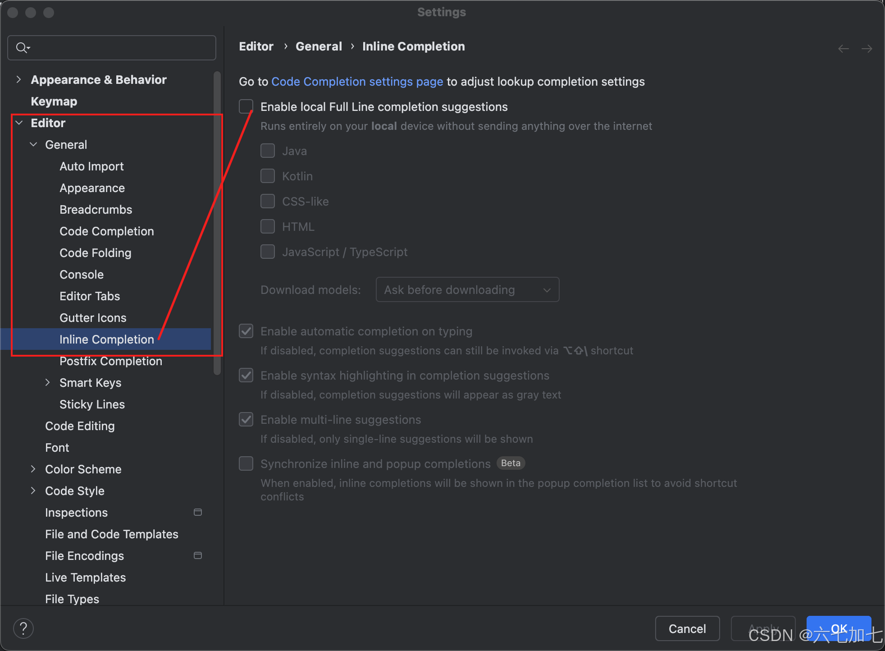Click the help question mark icon
Screen dimensions: 885x651
23,628
